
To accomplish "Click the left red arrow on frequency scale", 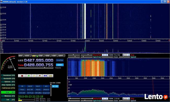I will (1, 40).
